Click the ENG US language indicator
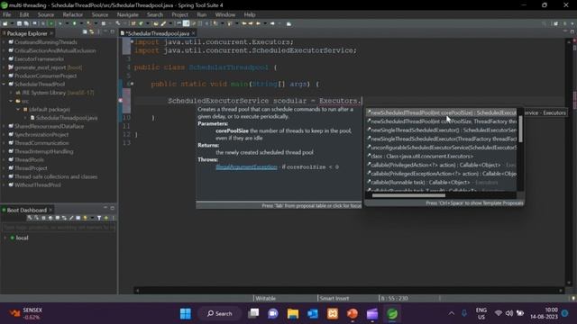 click(x=481, y=313)
